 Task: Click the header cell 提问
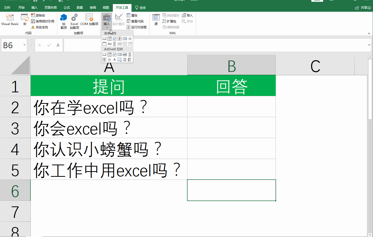109,86
